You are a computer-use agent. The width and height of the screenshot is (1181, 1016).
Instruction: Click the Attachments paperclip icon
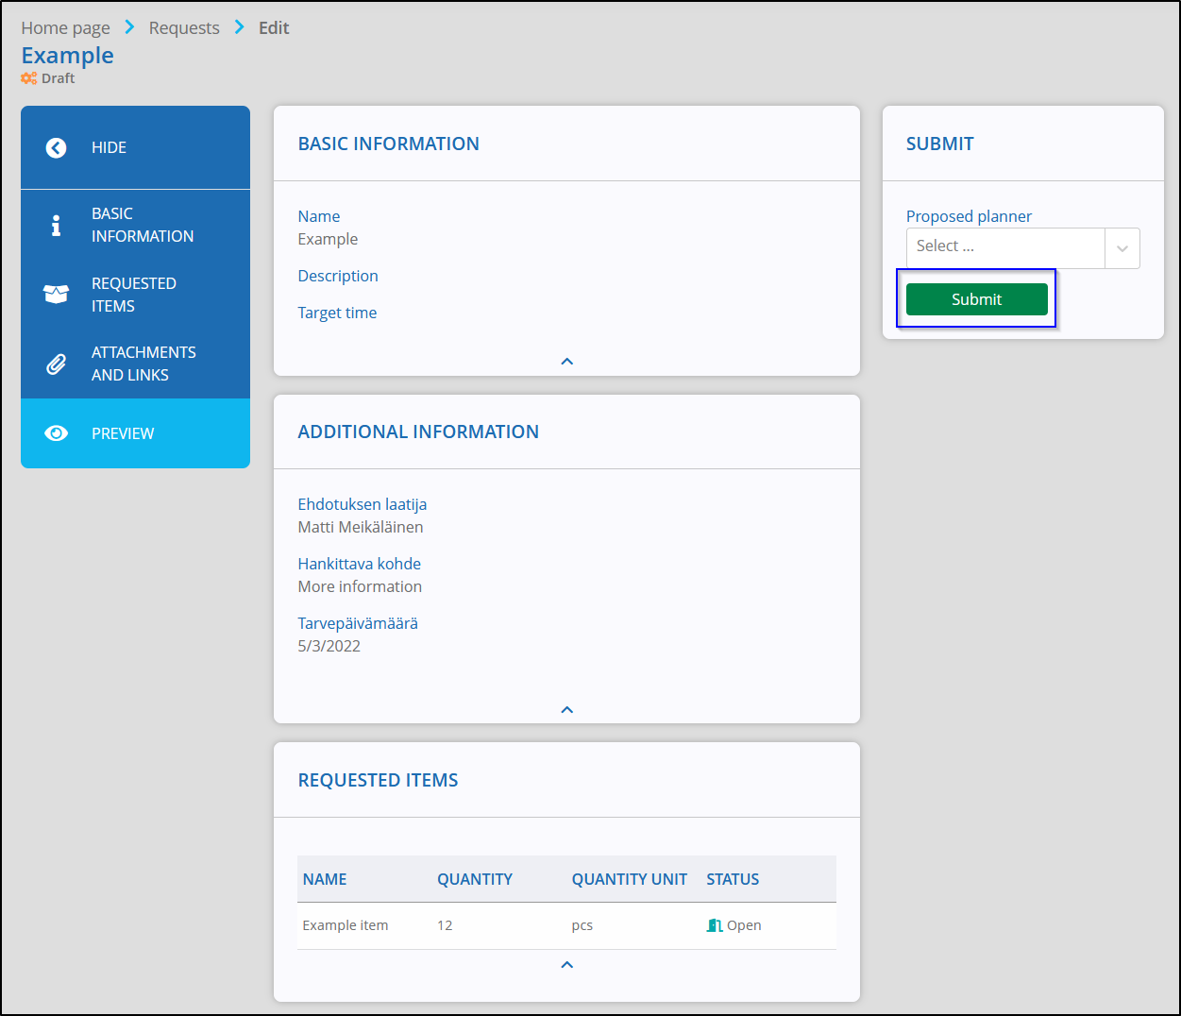[56, 364]
